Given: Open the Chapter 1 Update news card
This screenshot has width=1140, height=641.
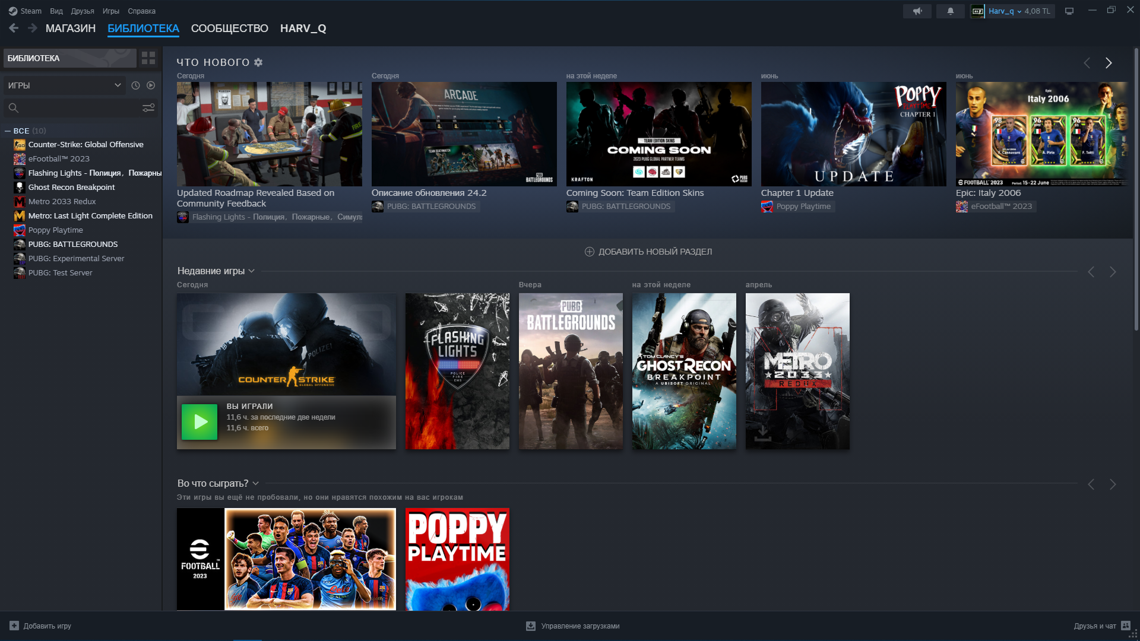Looking at the screenshot, I should tap(853, 134).
